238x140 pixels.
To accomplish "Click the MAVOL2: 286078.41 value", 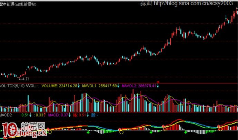I will click(x=139, y=86).
